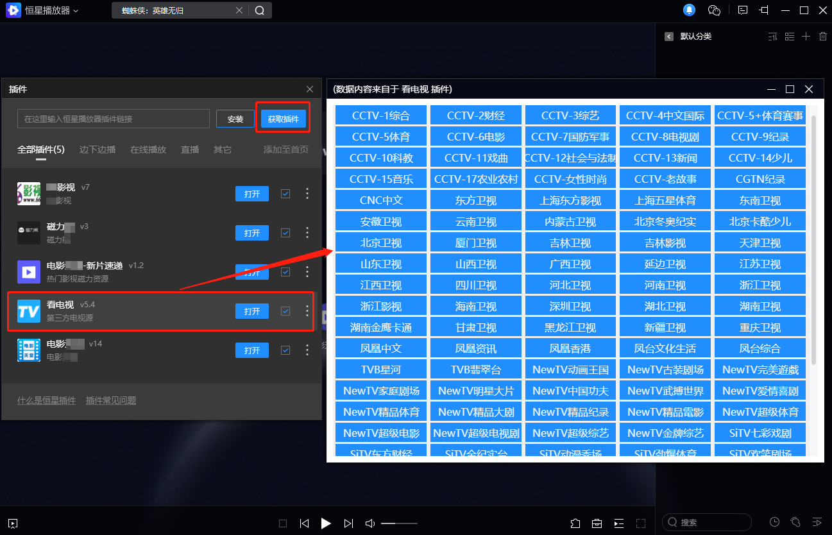
Task: Switch to the 直播 tab
Action: (x=190, y=149)
